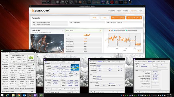Click the volume speaker tray icon
174x97 pixels.
tap(165, 95)
